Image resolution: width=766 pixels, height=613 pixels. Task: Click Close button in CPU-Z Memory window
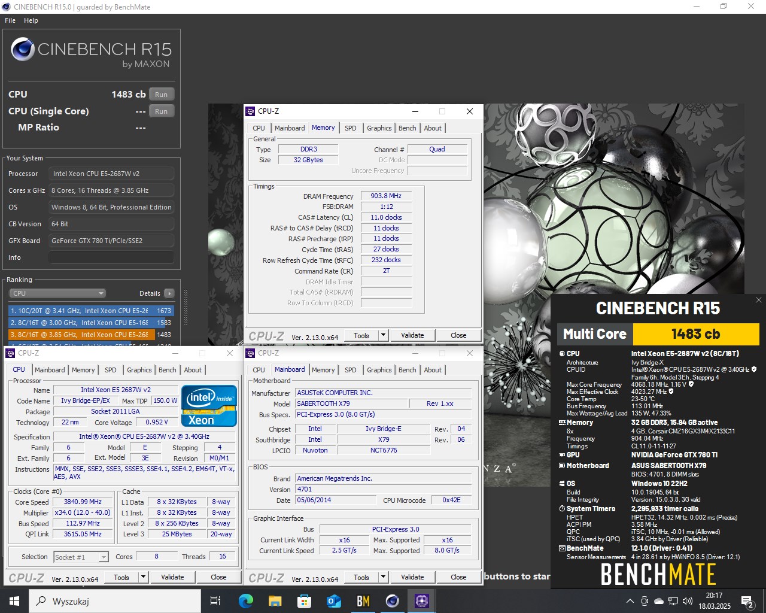(x=458, y=335)
